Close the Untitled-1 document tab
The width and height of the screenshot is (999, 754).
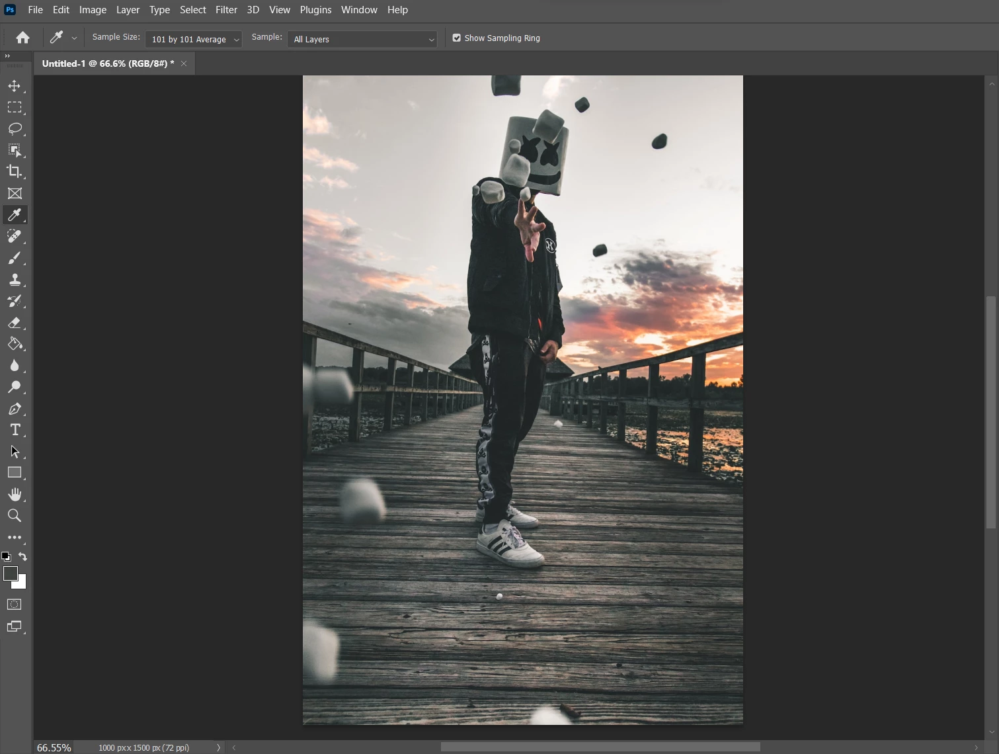[184, 63]
